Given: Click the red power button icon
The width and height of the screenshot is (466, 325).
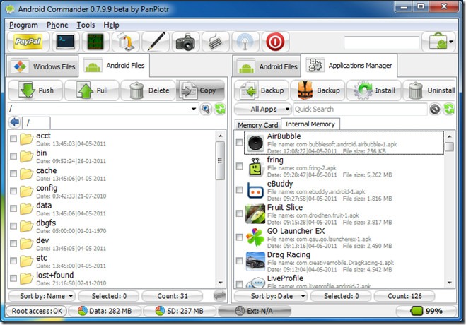Looking at the screenshot, I should [275, 42].
